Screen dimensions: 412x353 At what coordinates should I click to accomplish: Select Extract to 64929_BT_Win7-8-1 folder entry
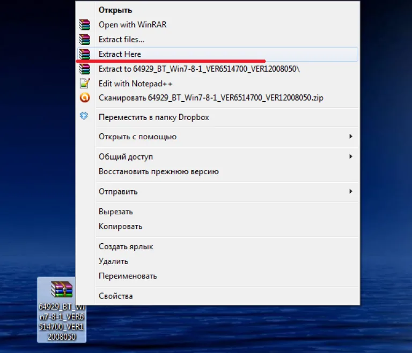tap(218, 69)
